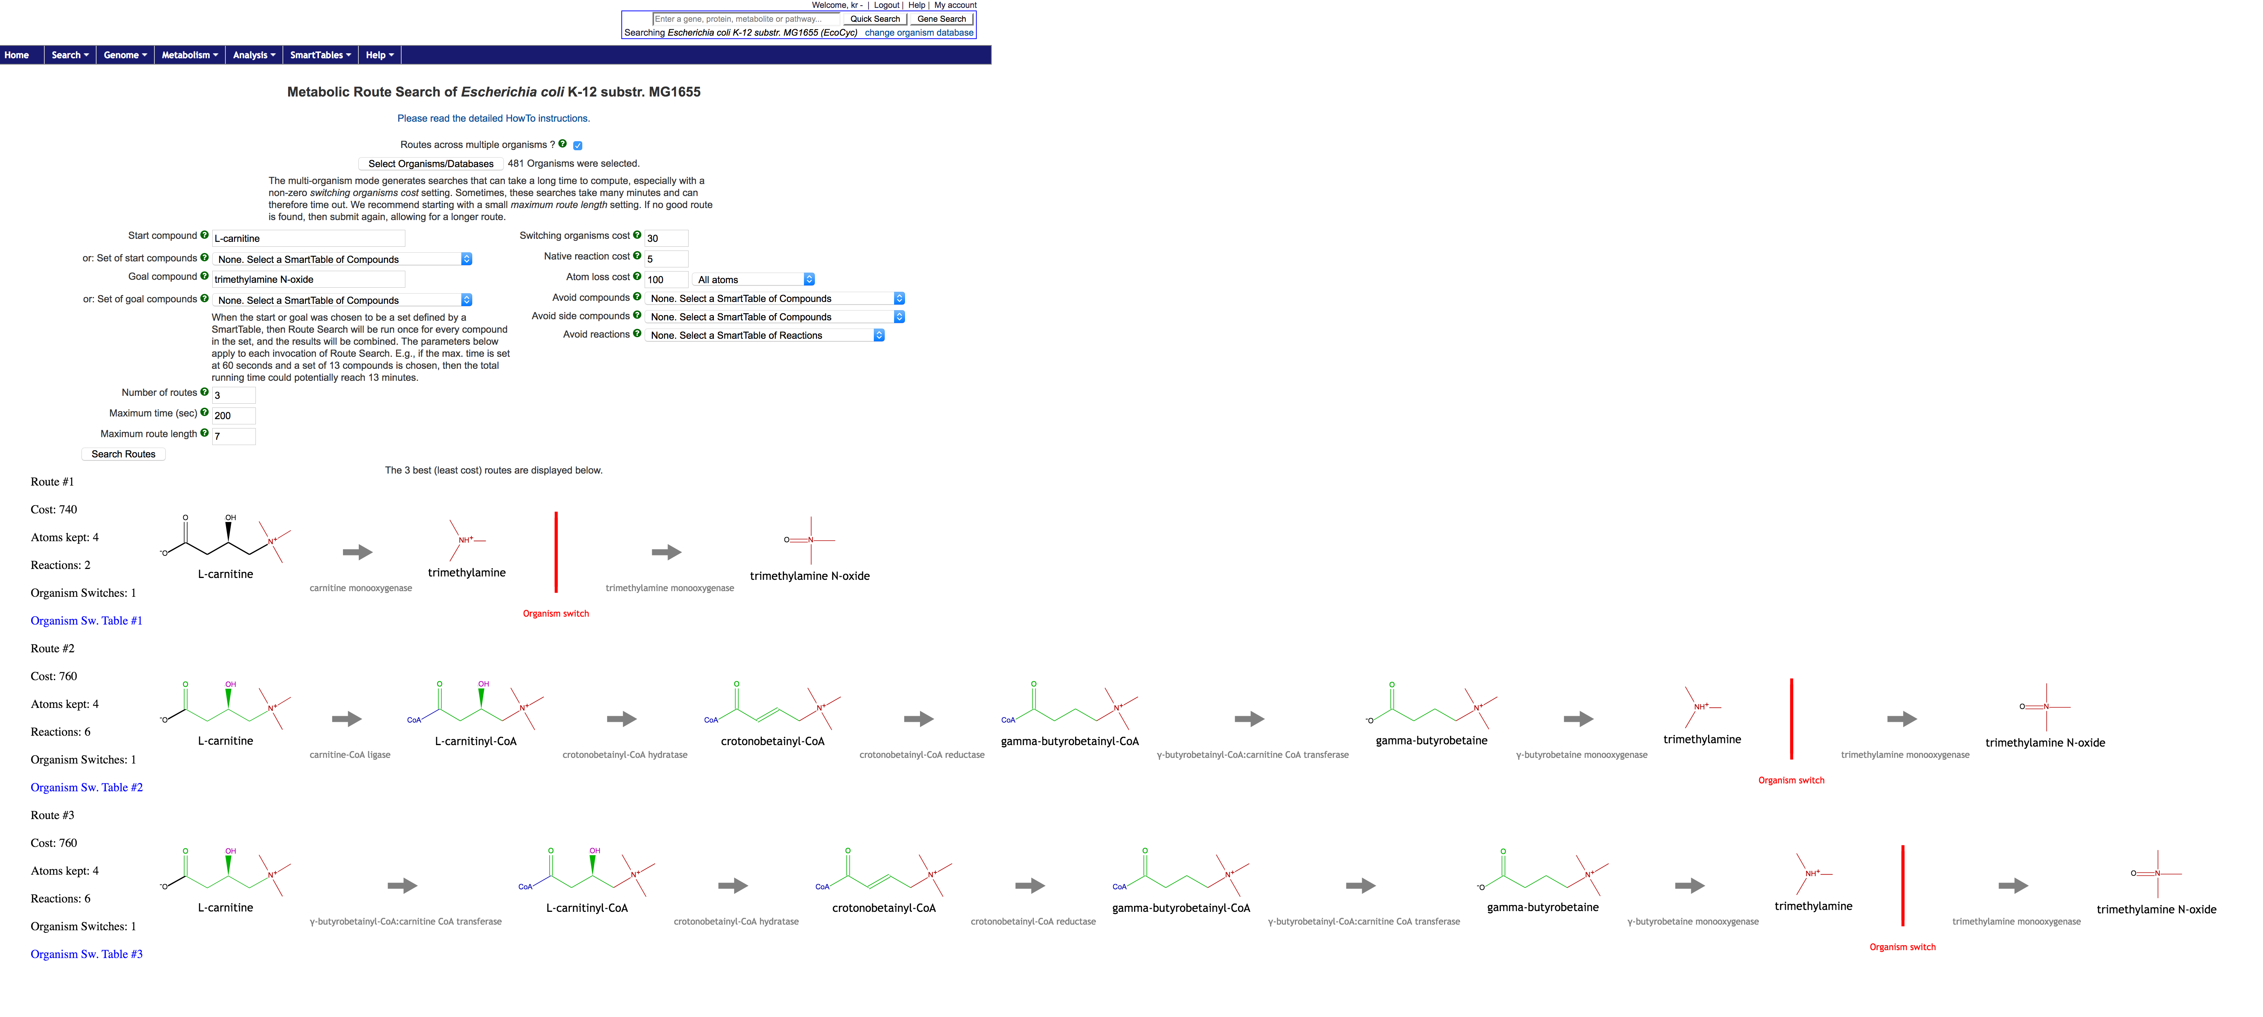Open the Metabolism menu
The height and width of the screenshot is (1017, 2263).
click(190, 55)
